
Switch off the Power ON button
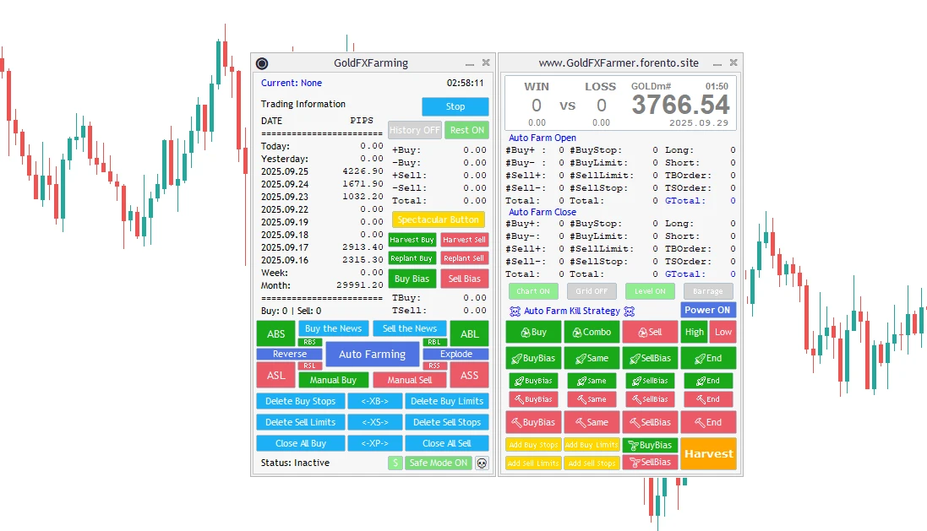point(707,310)
